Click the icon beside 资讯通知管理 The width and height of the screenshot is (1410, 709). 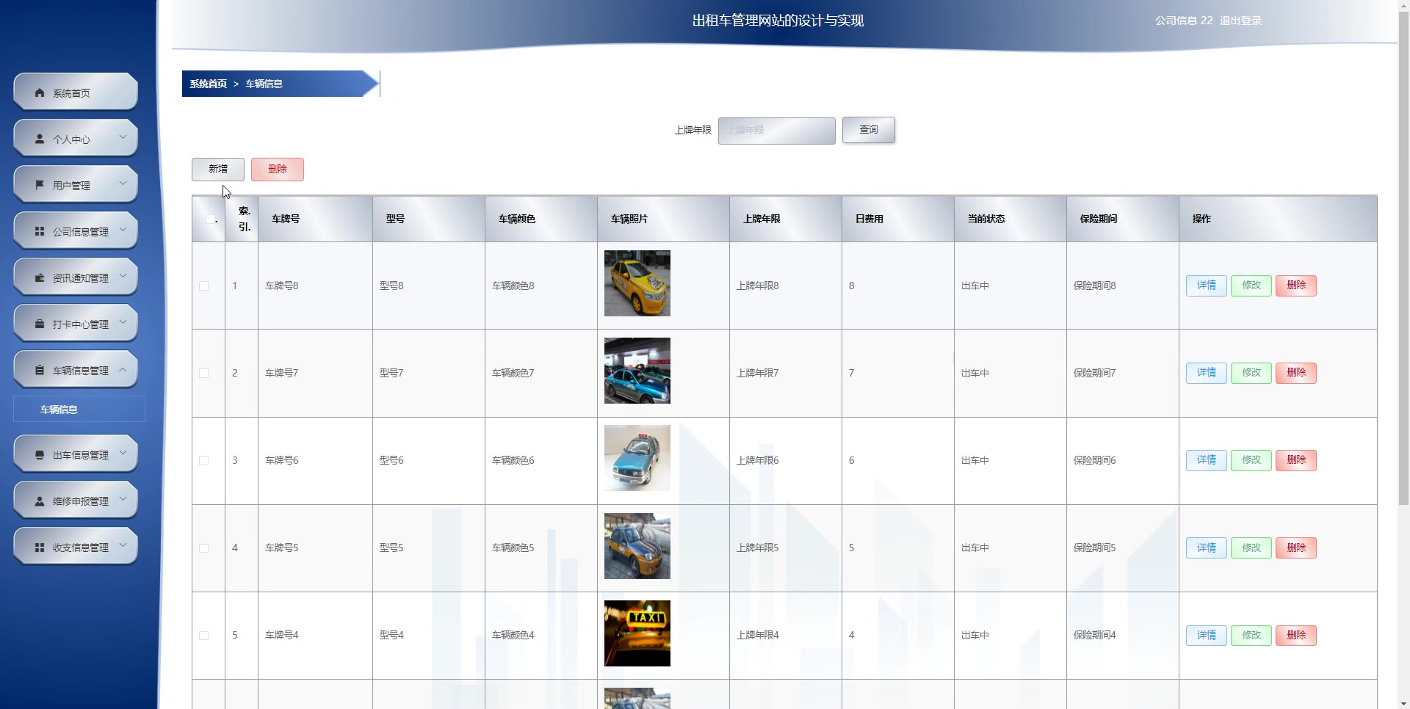[40, 278]
